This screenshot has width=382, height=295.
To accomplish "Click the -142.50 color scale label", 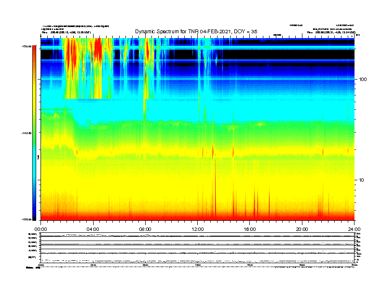I will pos(26,133).
